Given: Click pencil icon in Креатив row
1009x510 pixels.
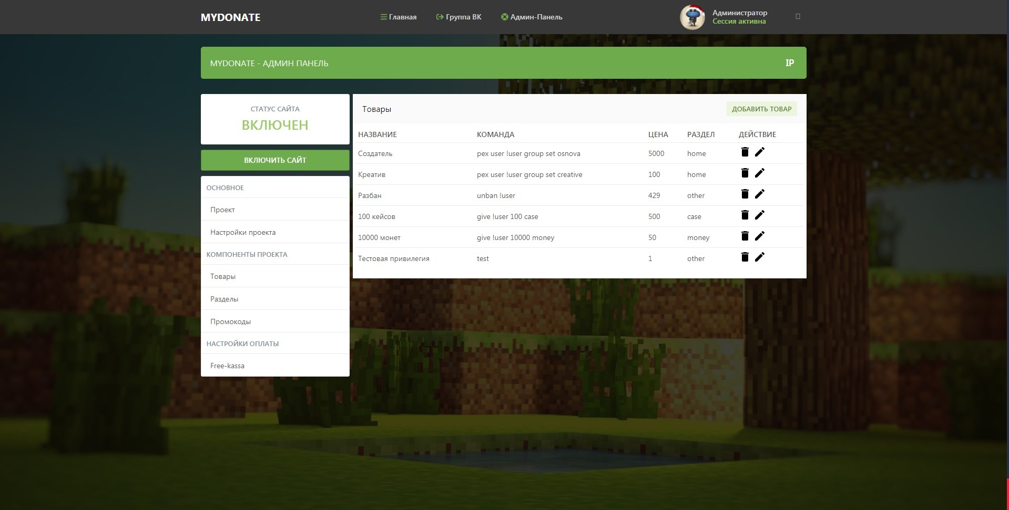Looking at the screenshot, I should tap(760, 173).
